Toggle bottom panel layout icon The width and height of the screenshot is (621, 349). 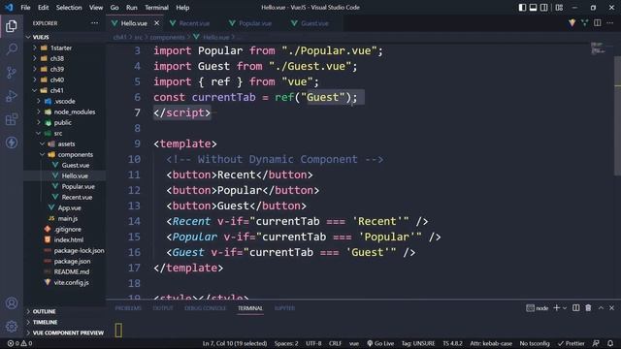[x=533, y=7]
